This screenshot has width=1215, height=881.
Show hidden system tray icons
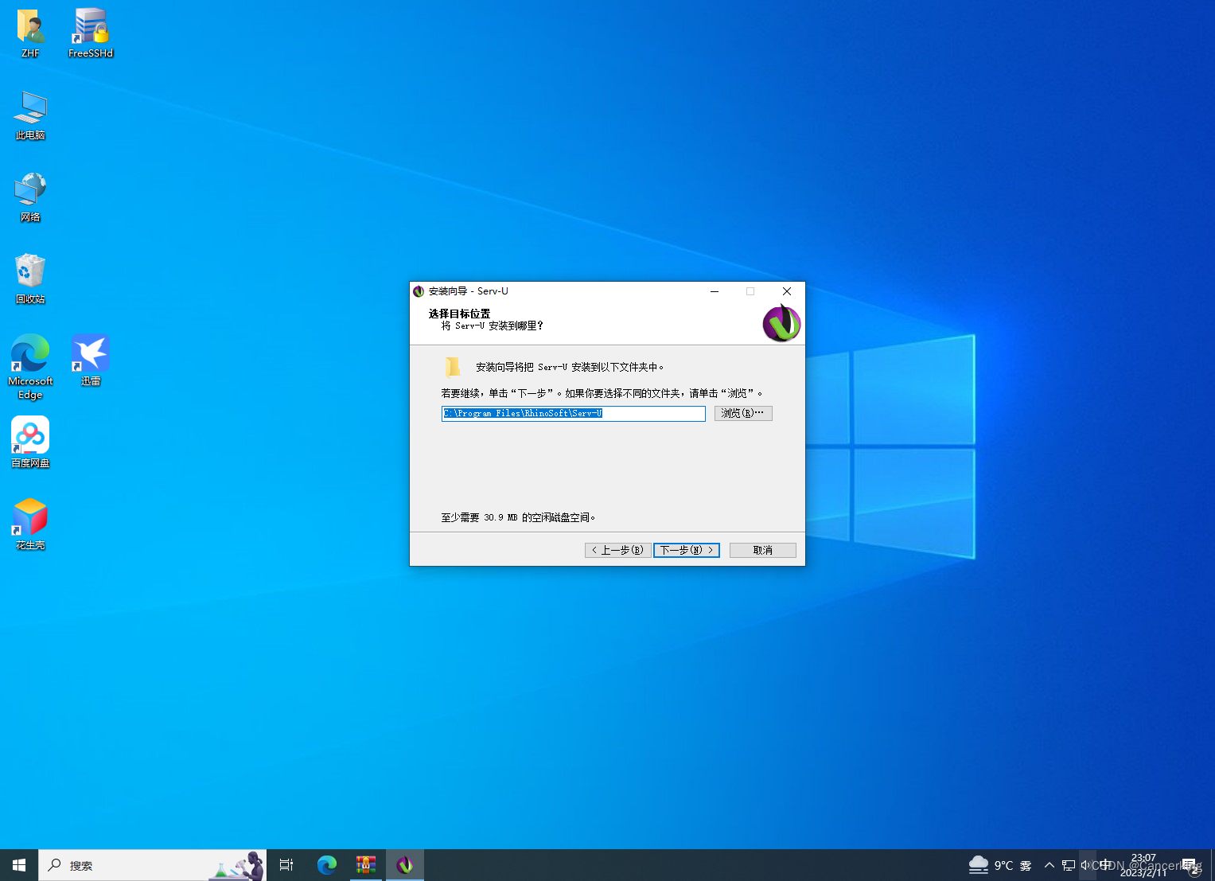(x=1049, y=865)
